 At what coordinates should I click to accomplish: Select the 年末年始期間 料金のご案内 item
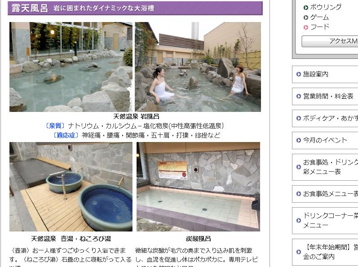[x=325, y=252]
